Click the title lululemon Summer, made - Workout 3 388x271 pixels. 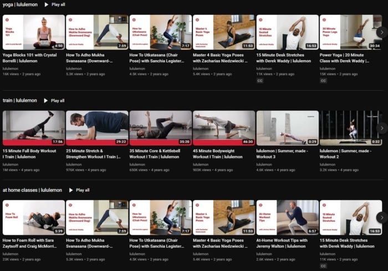pyautogui.click(x=282, y=154)
